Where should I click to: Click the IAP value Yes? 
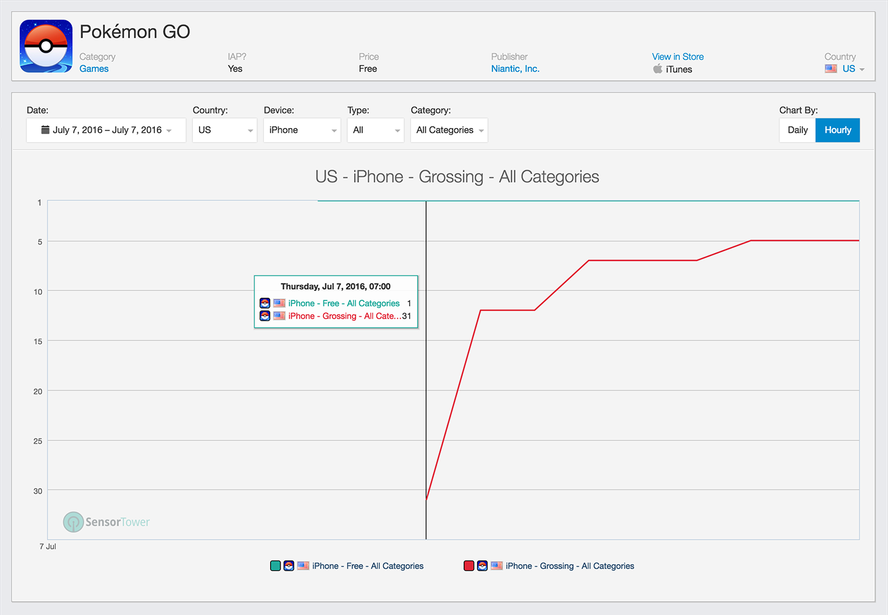[235, 69]
